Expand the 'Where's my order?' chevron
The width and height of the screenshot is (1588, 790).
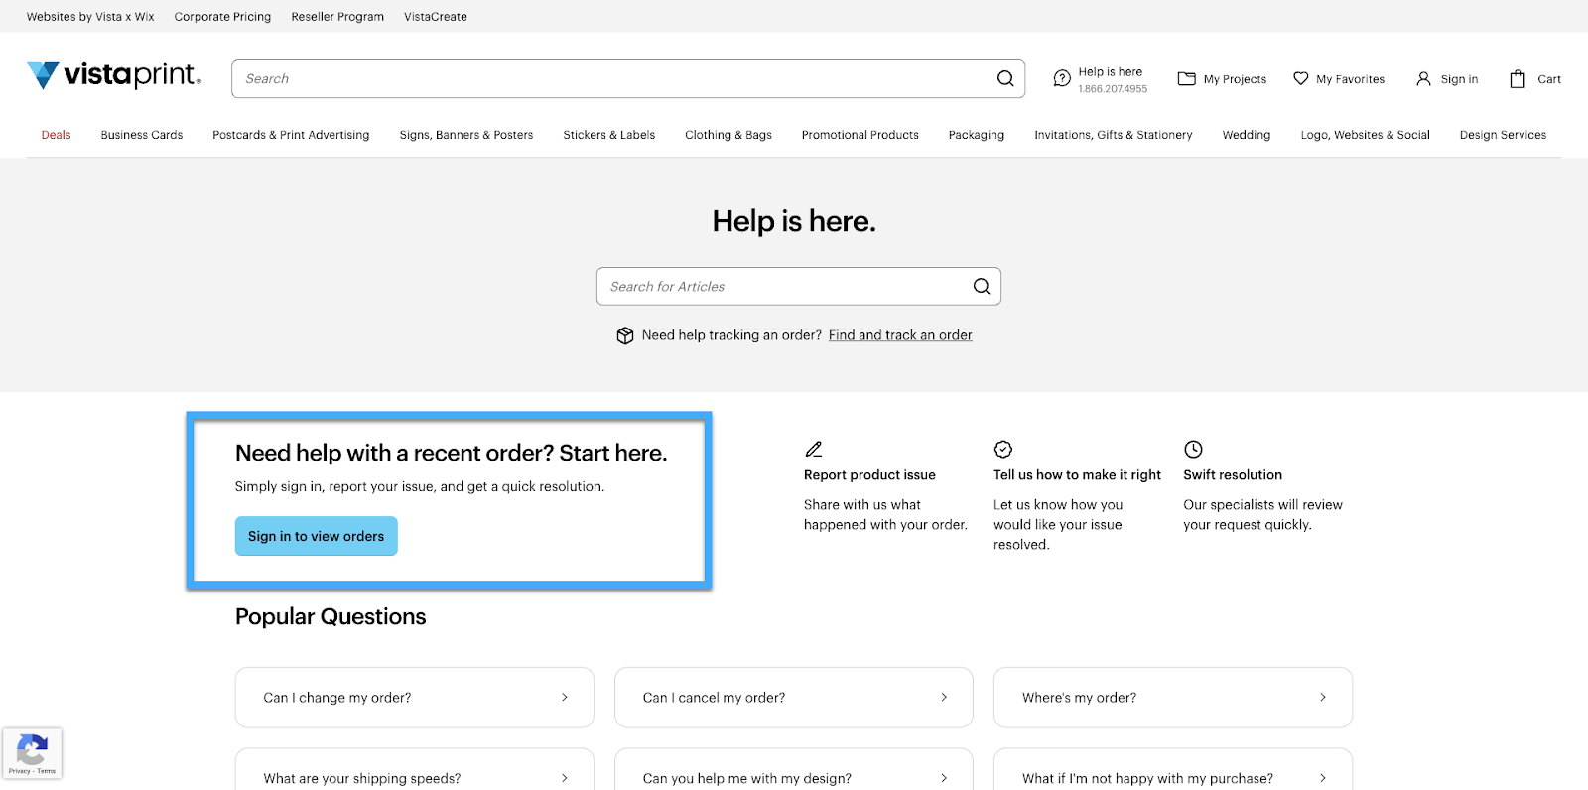(x=1323, y=698)
